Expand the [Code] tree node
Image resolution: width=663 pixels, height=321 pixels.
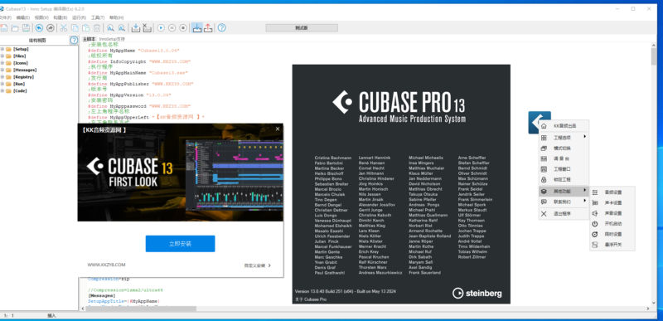(2, 90)
